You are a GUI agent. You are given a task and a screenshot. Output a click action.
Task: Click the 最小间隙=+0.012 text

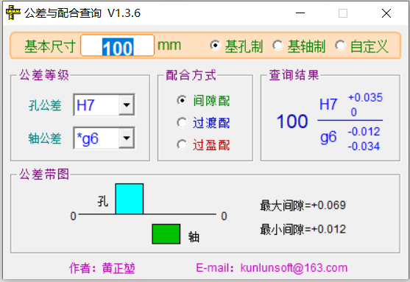click(303, 230)
